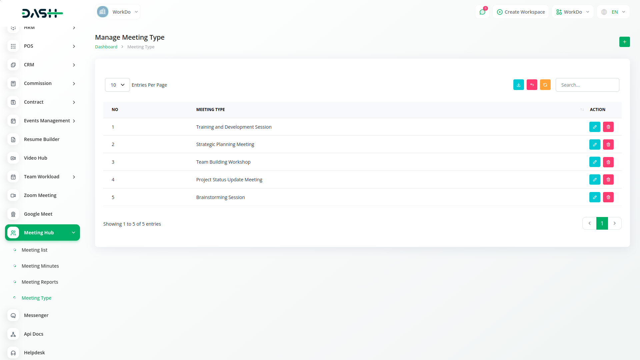
Task: Edit the Training and Development Session row
Action: click(594, 127)
